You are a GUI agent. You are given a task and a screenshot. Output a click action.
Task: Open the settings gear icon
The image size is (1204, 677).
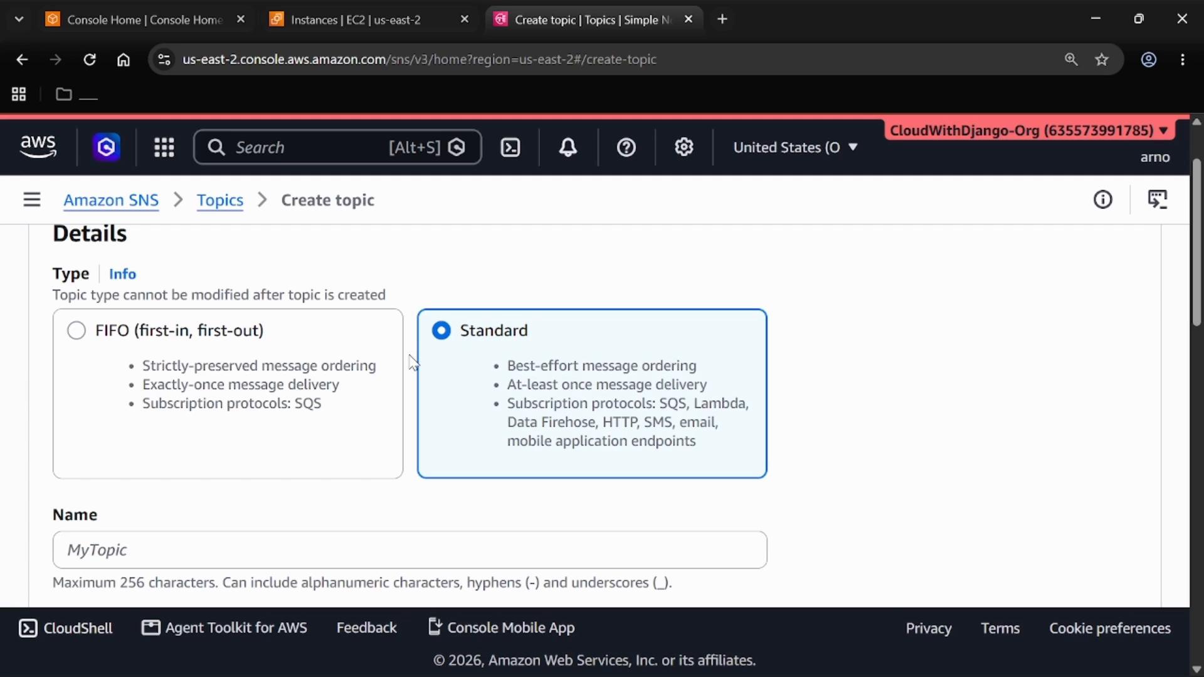coord(684,147)
